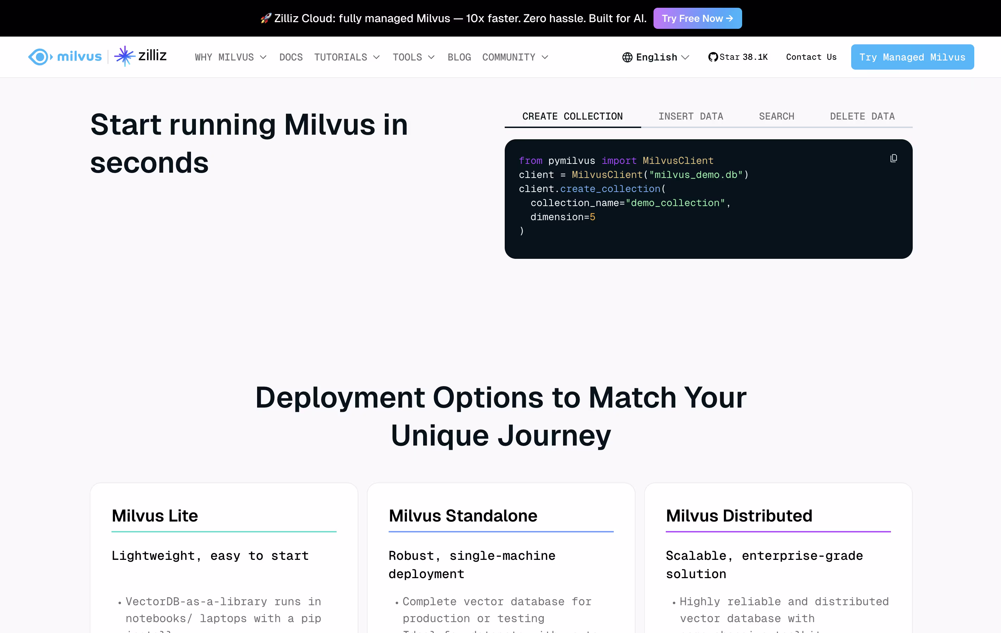Screen dimensions: 1001x633
Task: Click the rocket emoji in banner
Action: point(266,18)
